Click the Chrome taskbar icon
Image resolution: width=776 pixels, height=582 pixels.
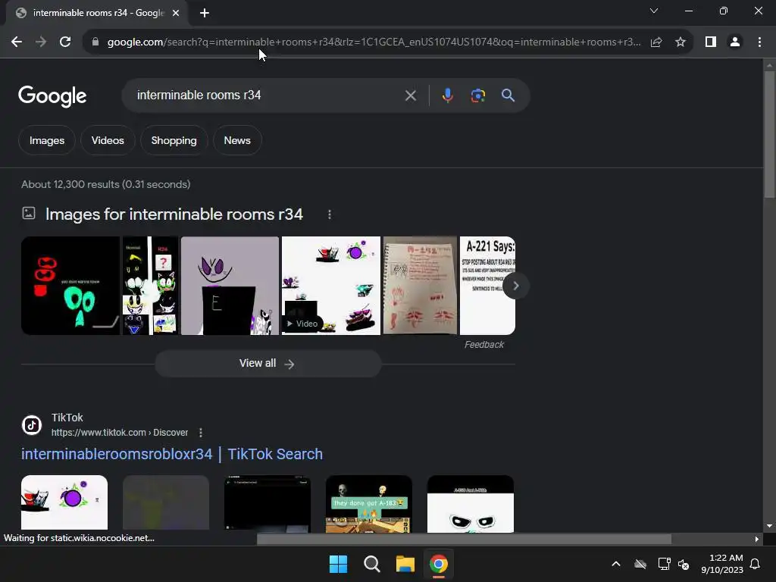point(439,564)
